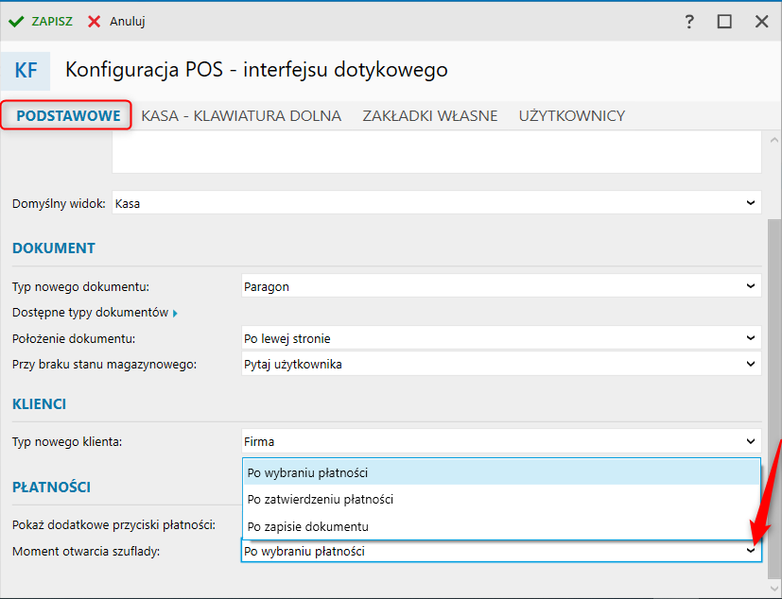Select the PODSTAWOWE tab

[68, 116]
